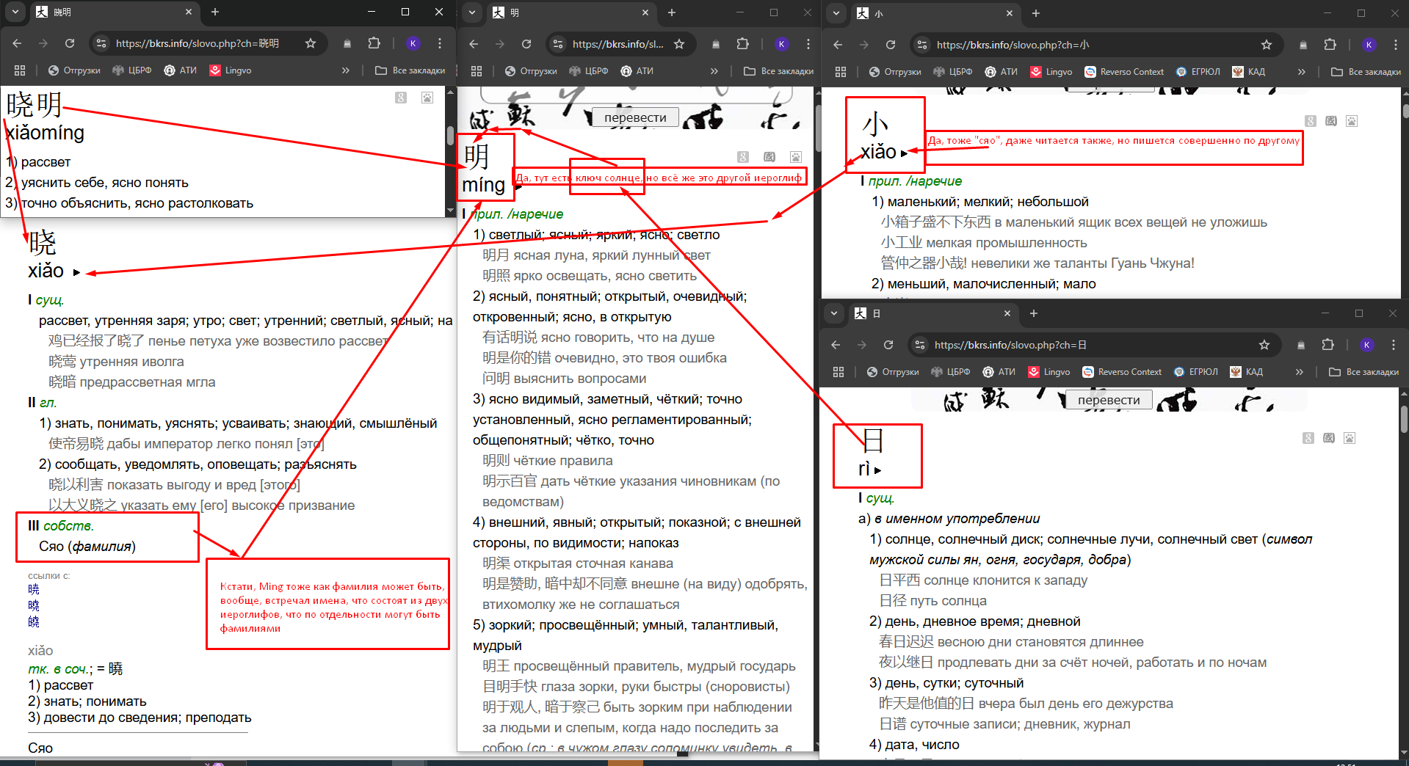Expand tab search dropdown in 晓明 window
This screenshot has height=766, width=1409.
(x=16, y=12)
